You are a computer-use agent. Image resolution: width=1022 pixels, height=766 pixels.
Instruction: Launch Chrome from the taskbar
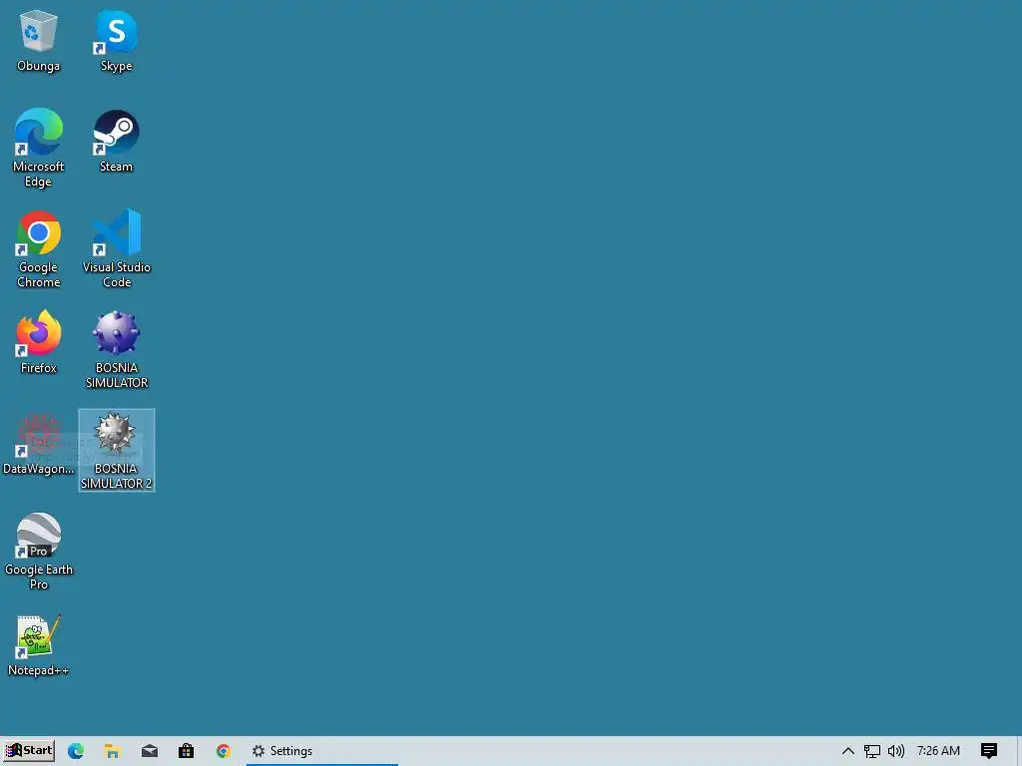223,751
